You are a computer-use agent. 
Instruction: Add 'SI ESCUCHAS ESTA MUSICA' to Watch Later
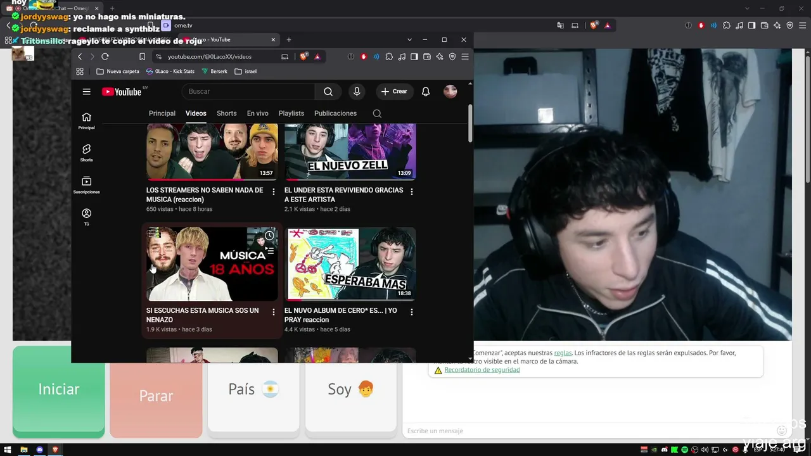(x=269, y=236)
